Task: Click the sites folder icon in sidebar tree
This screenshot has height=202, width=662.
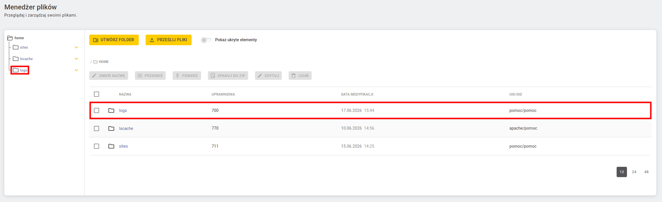Action: pos(16,47)
